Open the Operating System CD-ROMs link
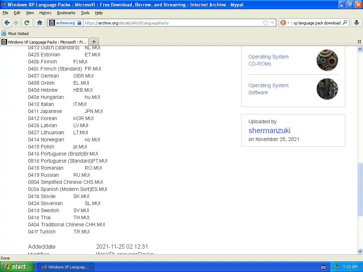This screenshot has height=272, width=363. pos(268,60)
